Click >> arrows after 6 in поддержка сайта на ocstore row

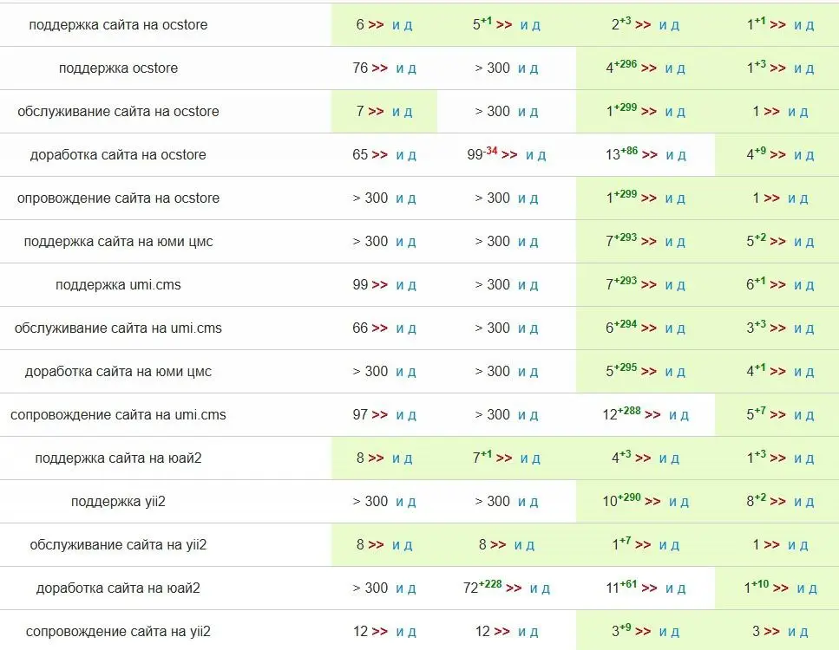point(377,25)
